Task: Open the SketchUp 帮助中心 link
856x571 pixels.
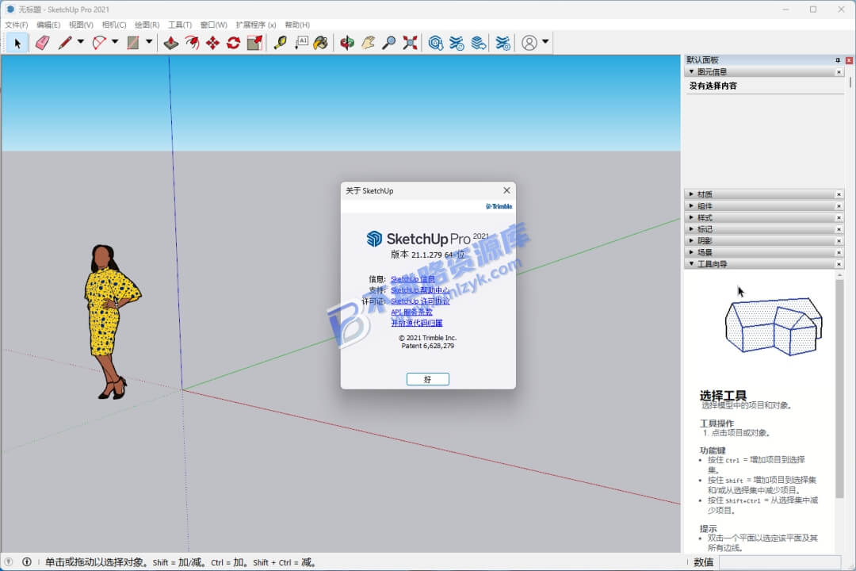Action: tap(420, 290)
